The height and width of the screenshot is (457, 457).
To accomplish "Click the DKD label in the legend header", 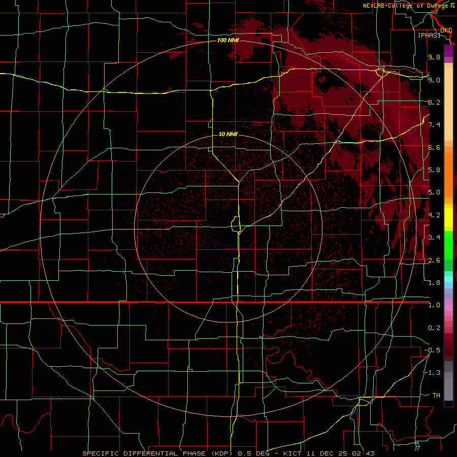I will coord(446,30).
